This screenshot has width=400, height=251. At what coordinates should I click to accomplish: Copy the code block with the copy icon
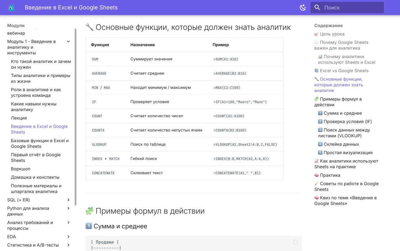pyautogui.click(x=295, y=242)
